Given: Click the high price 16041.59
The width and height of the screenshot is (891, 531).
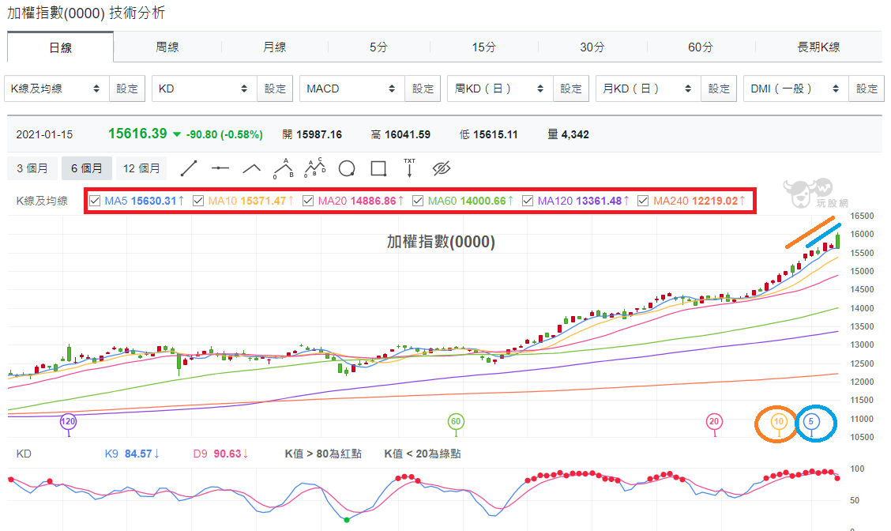Looking at the screenshot, I should pos(408,135).
